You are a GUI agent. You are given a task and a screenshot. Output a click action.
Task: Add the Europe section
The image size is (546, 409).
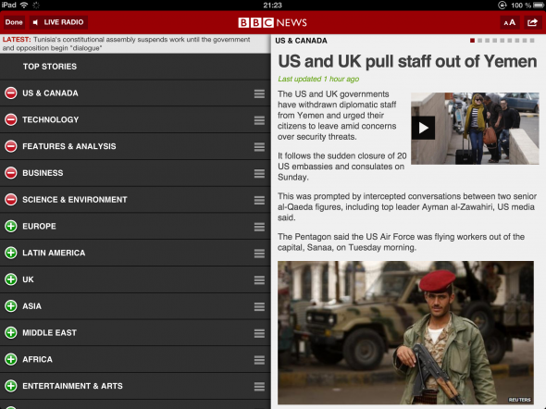coord(11,227)
